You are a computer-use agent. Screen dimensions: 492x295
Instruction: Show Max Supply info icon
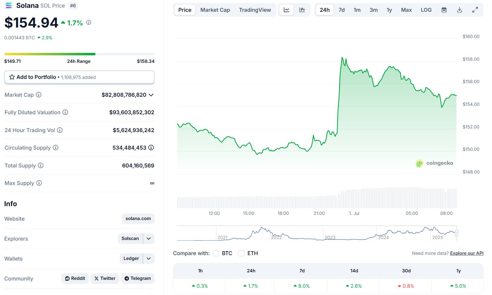pos(39,183)
